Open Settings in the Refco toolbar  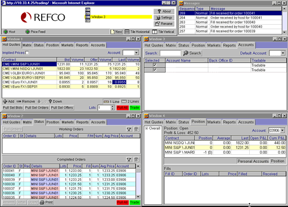click(164, 17)
